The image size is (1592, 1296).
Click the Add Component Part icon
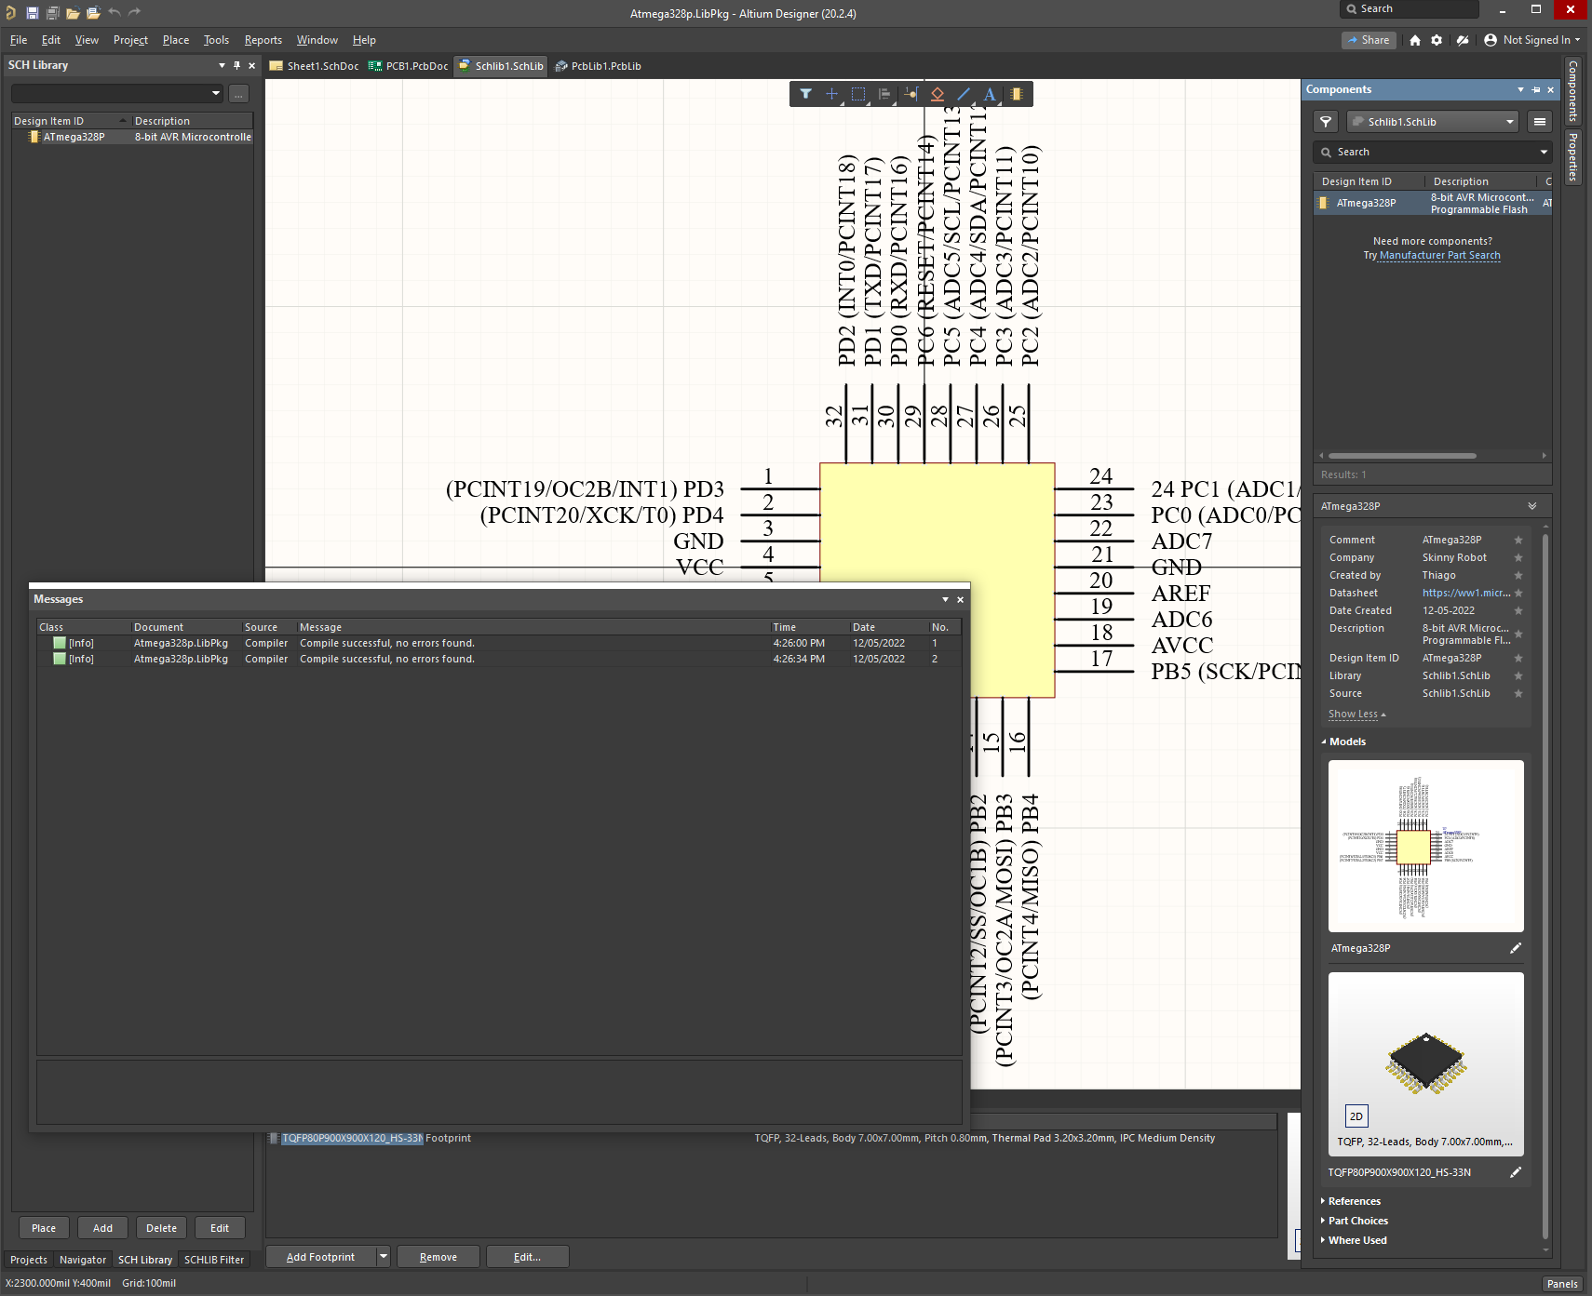coord(1017,94)
